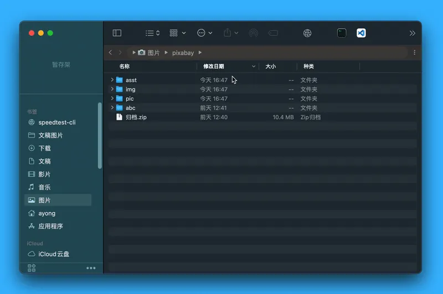
Task: Select the folder name pic
Action: [x=130, y=99]
